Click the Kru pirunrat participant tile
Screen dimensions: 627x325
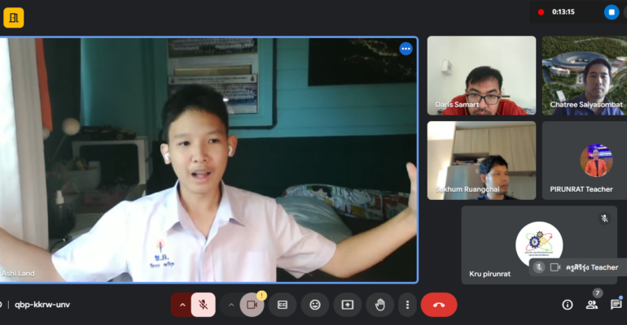(538, 244)
